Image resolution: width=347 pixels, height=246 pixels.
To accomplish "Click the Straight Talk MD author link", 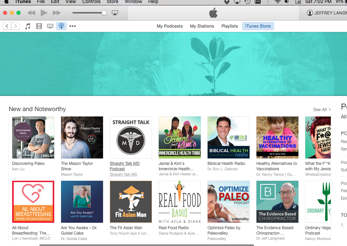I will coord(124,174).
